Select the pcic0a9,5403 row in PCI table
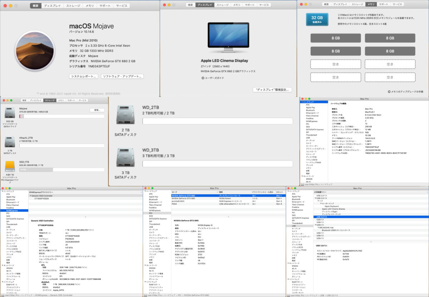The image size is (429, 297). 228,201
